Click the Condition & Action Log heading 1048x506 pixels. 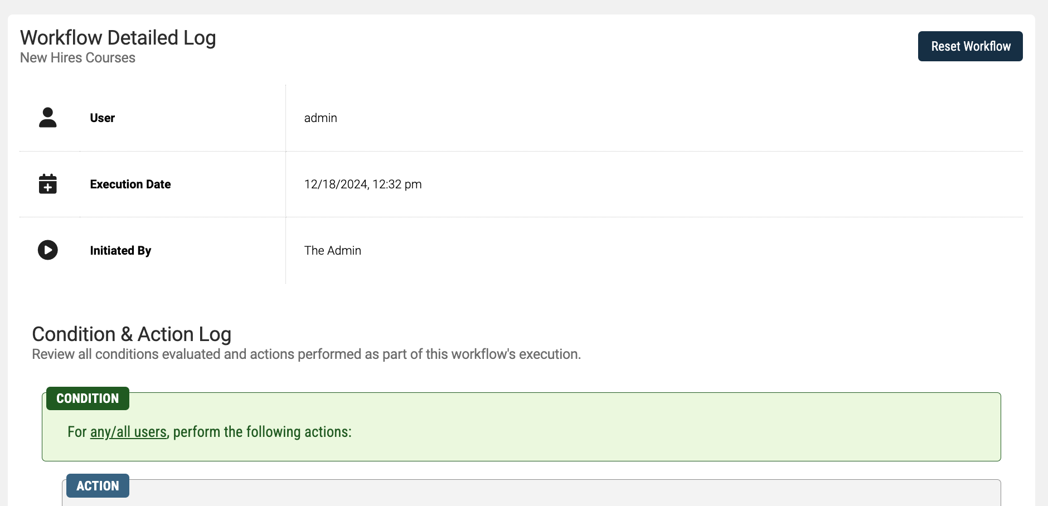(x=132, y=334)
